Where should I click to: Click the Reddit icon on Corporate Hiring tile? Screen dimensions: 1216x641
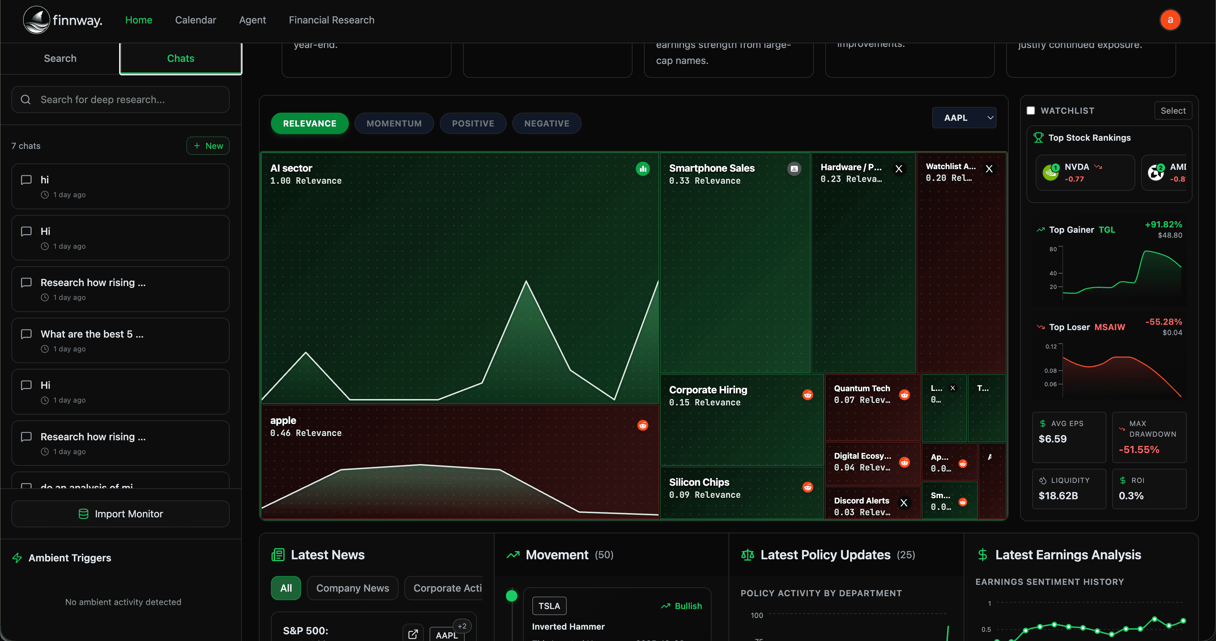pos(808,395)
